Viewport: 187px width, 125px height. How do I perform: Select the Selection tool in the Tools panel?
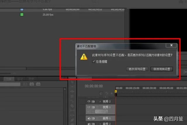click(x=72, y=82)
